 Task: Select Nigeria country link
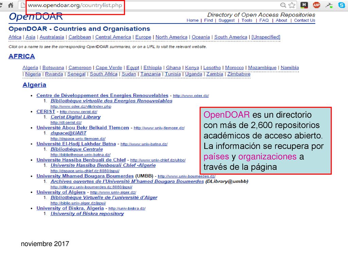33,74
